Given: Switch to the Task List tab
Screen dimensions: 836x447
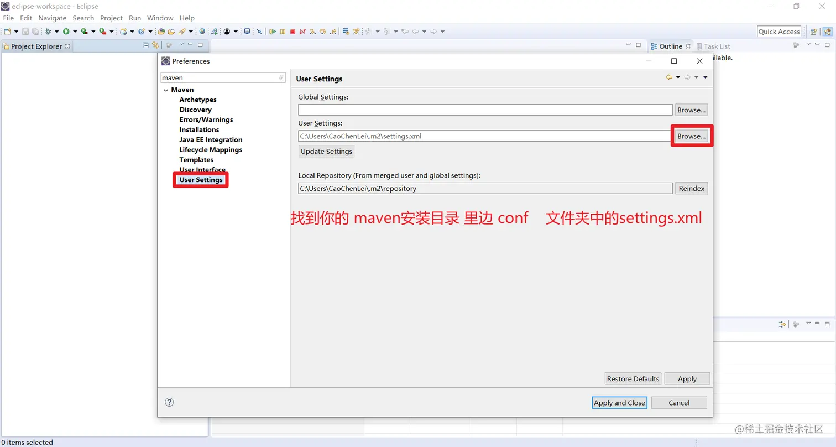Looking at the screenshot, I should (713, 46).
